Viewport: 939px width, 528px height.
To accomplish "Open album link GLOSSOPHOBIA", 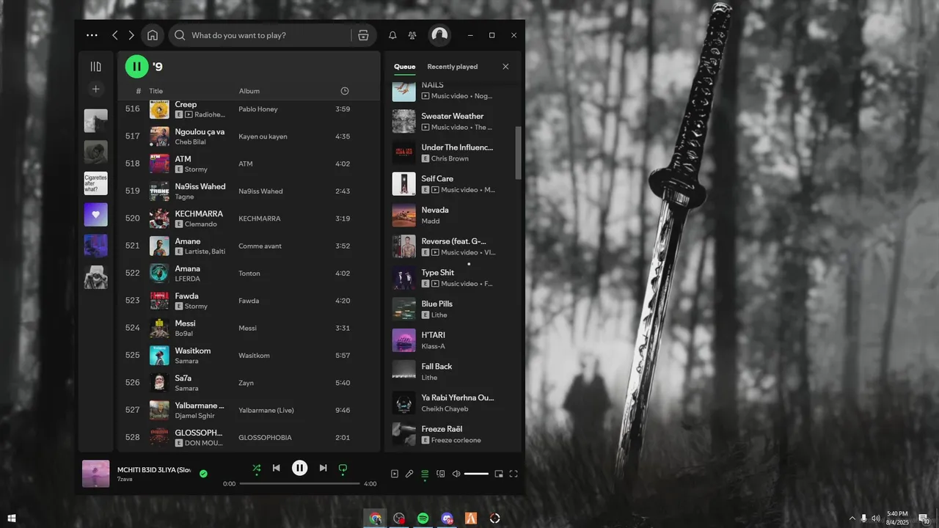I will pos(265,438).
